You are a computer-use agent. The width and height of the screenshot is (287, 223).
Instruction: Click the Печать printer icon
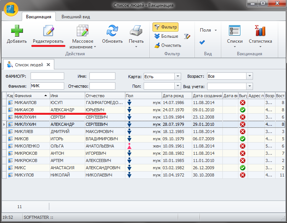(x=136, y=31)
